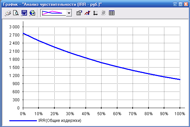Click the 40% axis label
190x127 pixels.
pos(86,113)
